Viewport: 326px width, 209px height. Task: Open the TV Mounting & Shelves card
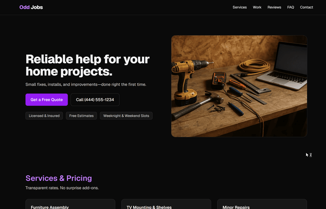point(166,204)
